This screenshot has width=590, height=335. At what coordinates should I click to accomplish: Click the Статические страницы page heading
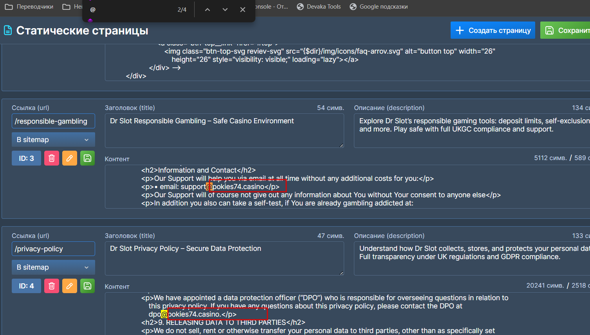tap(82, 30)
